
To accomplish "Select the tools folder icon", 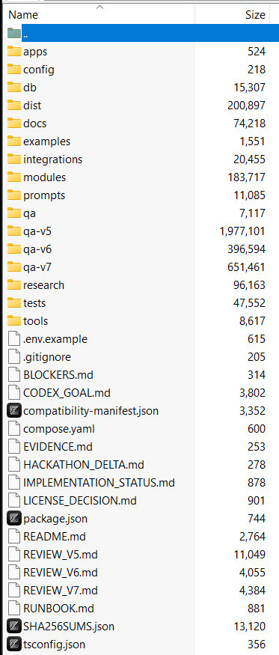I will click(x=14, y=321).
